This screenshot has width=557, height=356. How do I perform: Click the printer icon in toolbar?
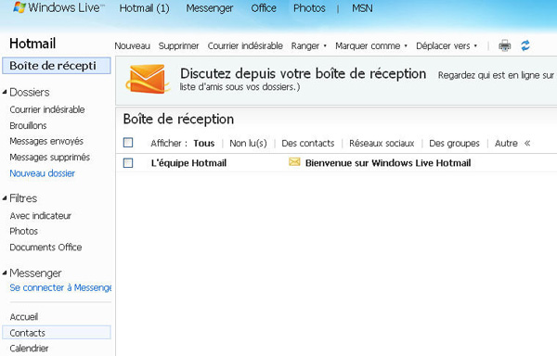(505, 45)
